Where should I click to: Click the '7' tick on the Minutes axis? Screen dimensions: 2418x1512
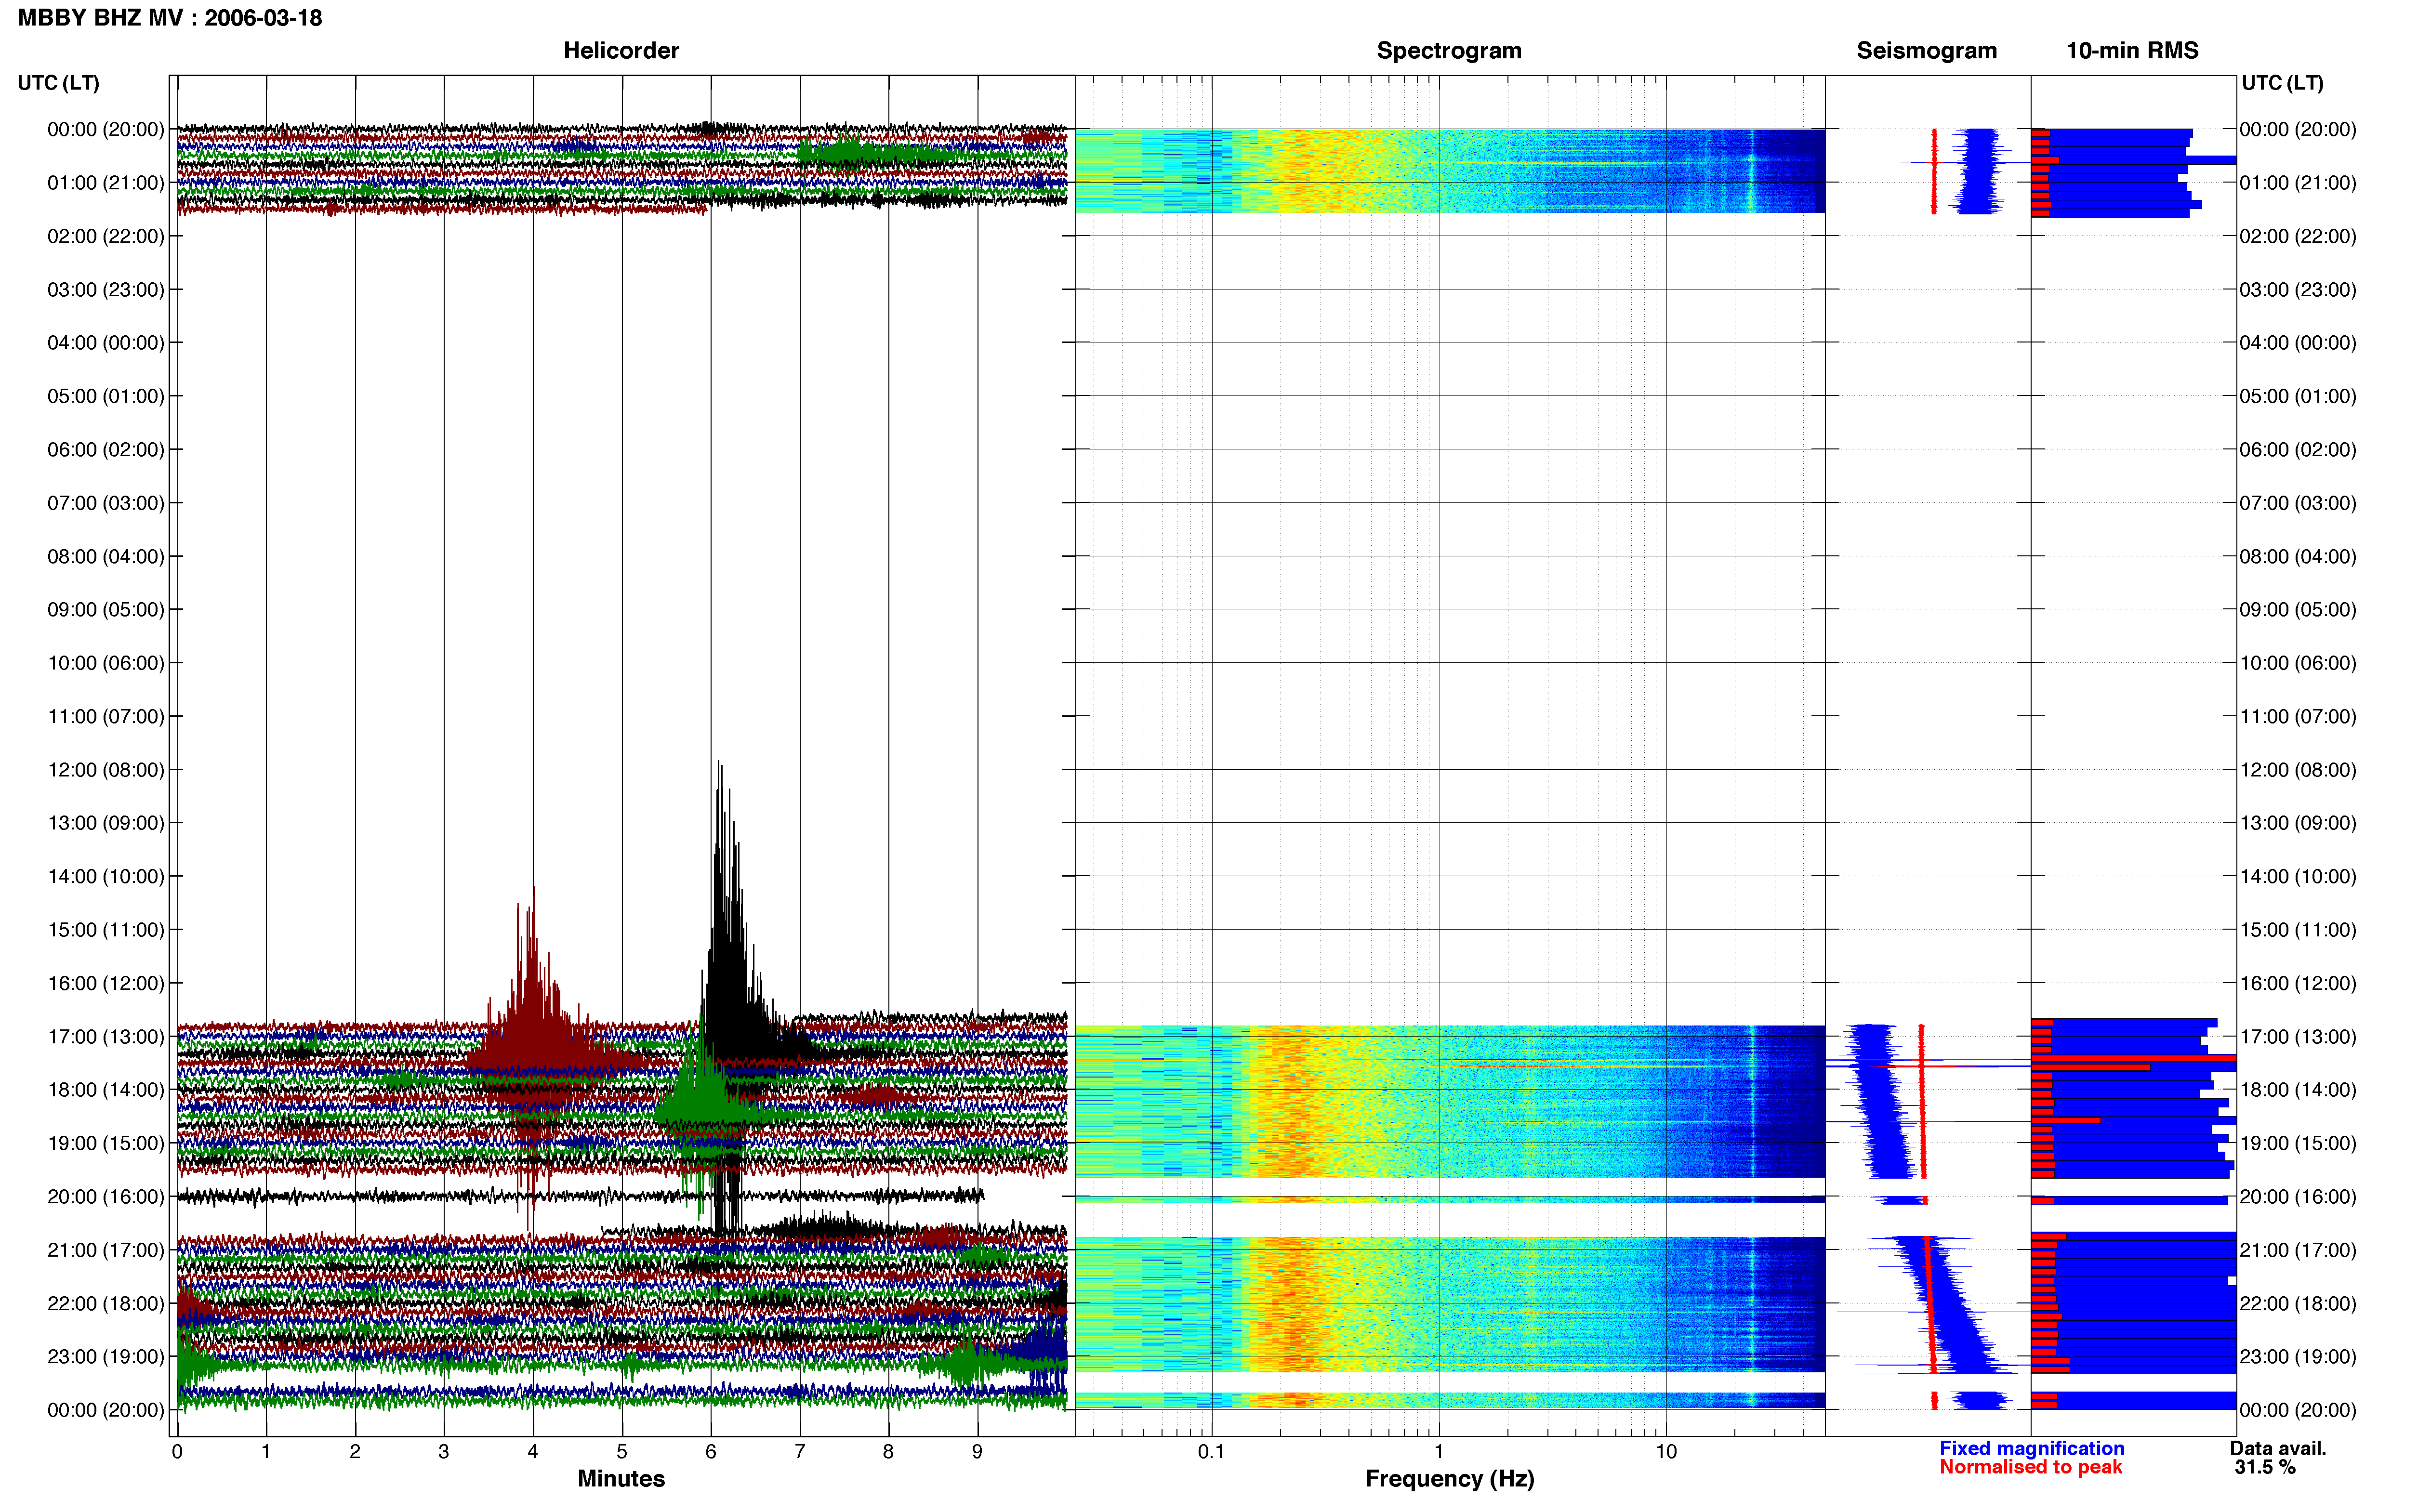point(800,1452)
